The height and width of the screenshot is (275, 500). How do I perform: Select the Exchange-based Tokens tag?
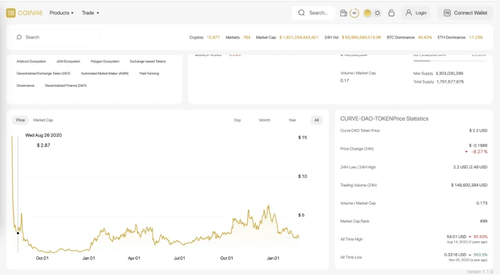pyautogui.click(x=147, y=62)
